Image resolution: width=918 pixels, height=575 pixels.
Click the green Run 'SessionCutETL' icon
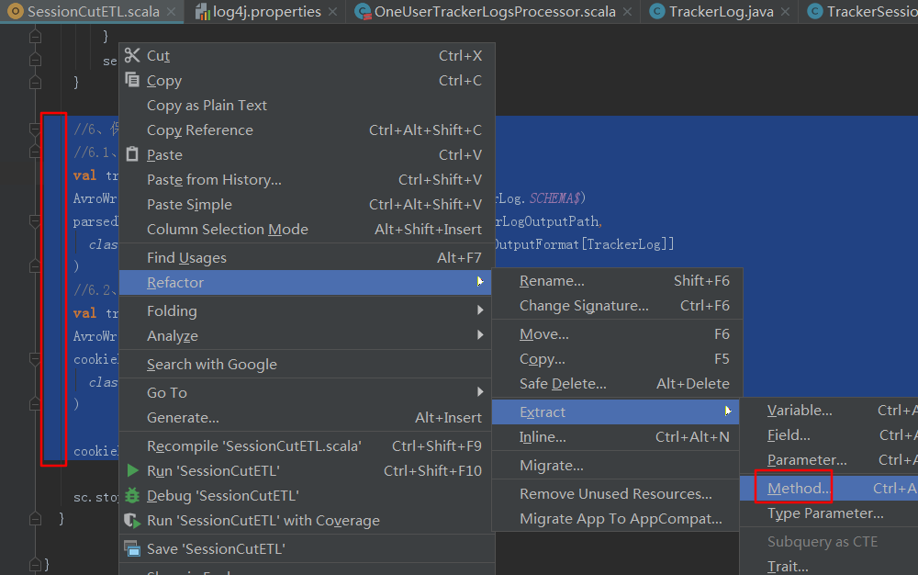(133, 471)
